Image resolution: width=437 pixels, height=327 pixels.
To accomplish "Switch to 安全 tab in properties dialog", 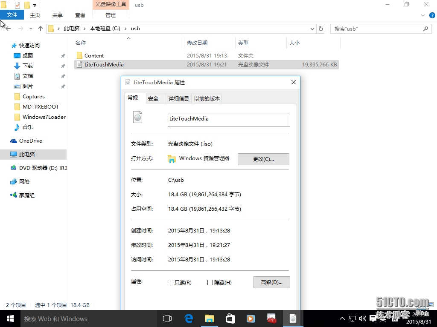I will click(153, 98).
